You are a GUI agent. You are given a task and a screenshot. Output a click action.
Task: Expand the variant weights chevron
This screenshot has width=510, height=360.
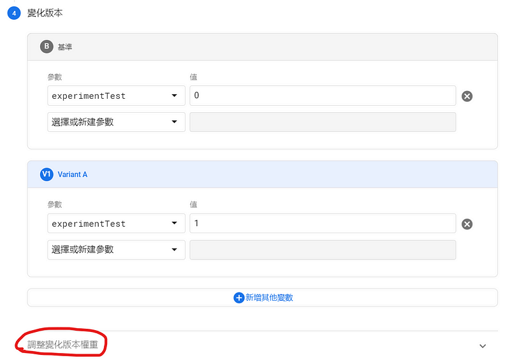[x=483, y=346]
